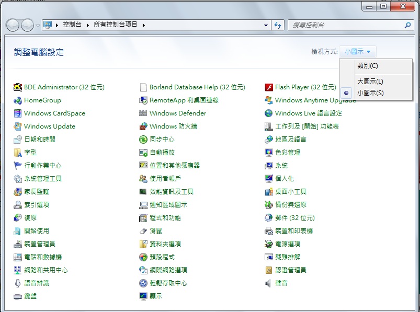This screenshot has height=312, width=420.
Task: Click the 同步中心 green icon
Action: 143,140
